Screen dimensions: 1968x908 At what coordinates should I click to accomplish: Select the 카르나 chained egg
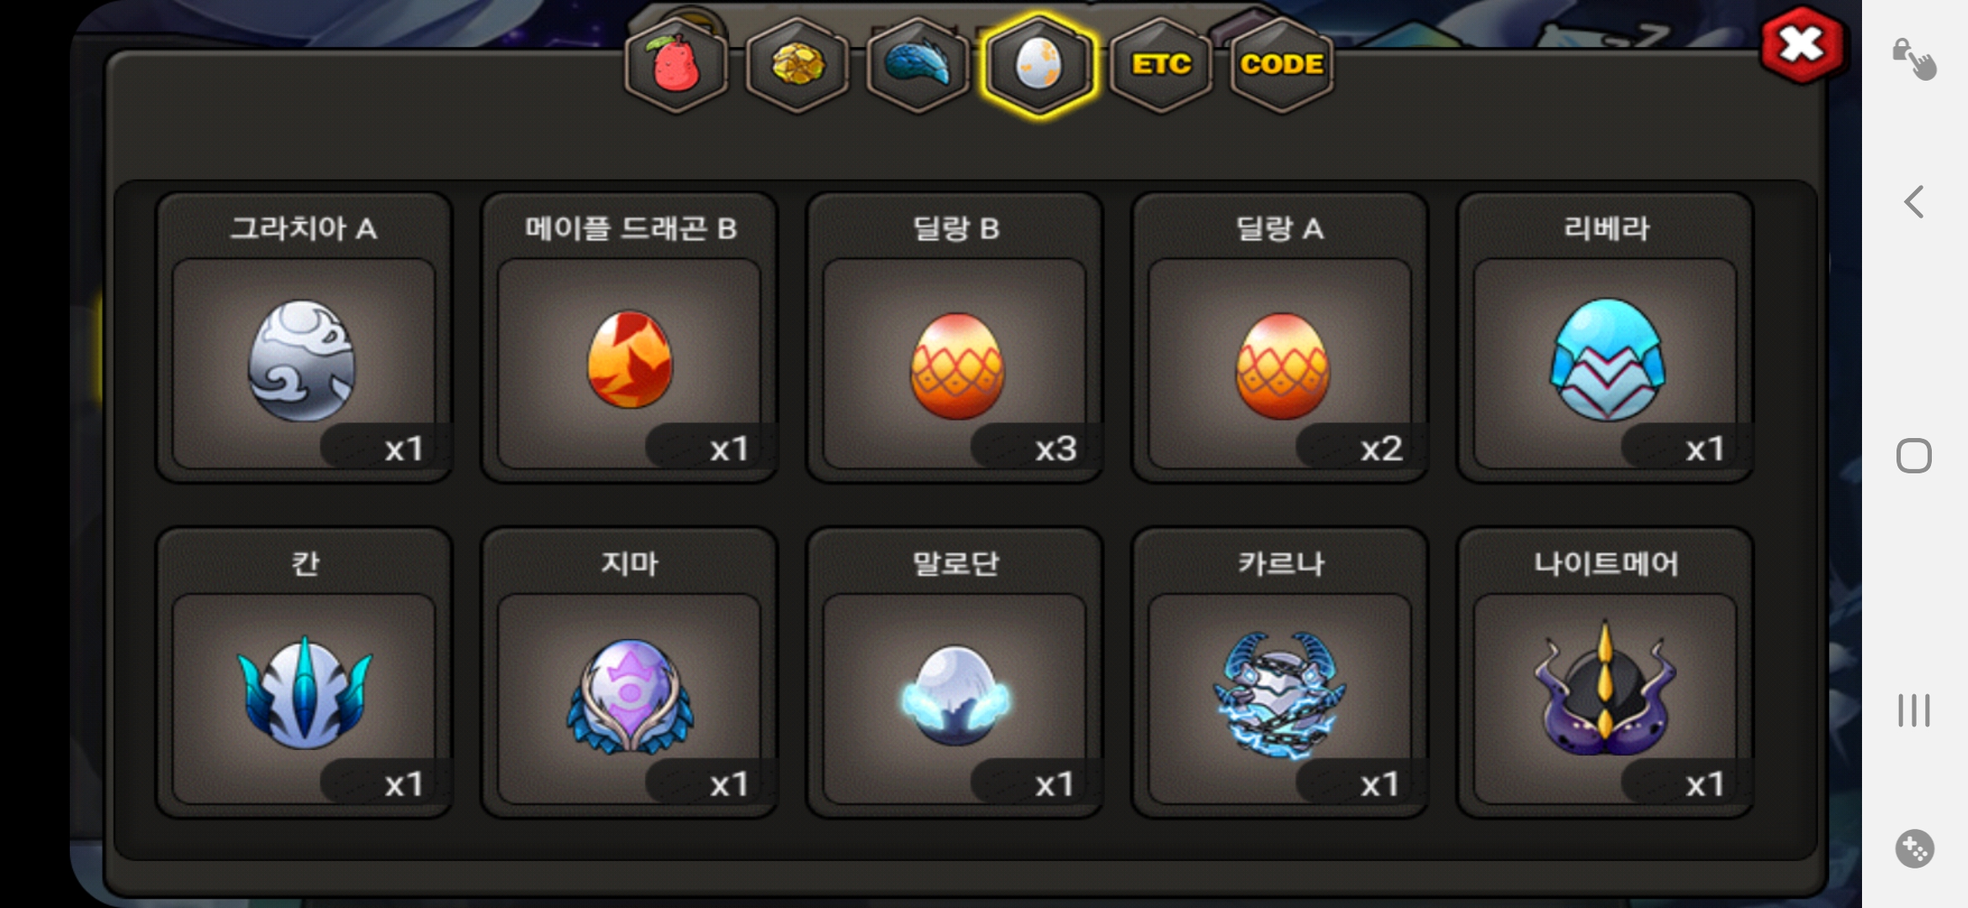(1280, 673)
